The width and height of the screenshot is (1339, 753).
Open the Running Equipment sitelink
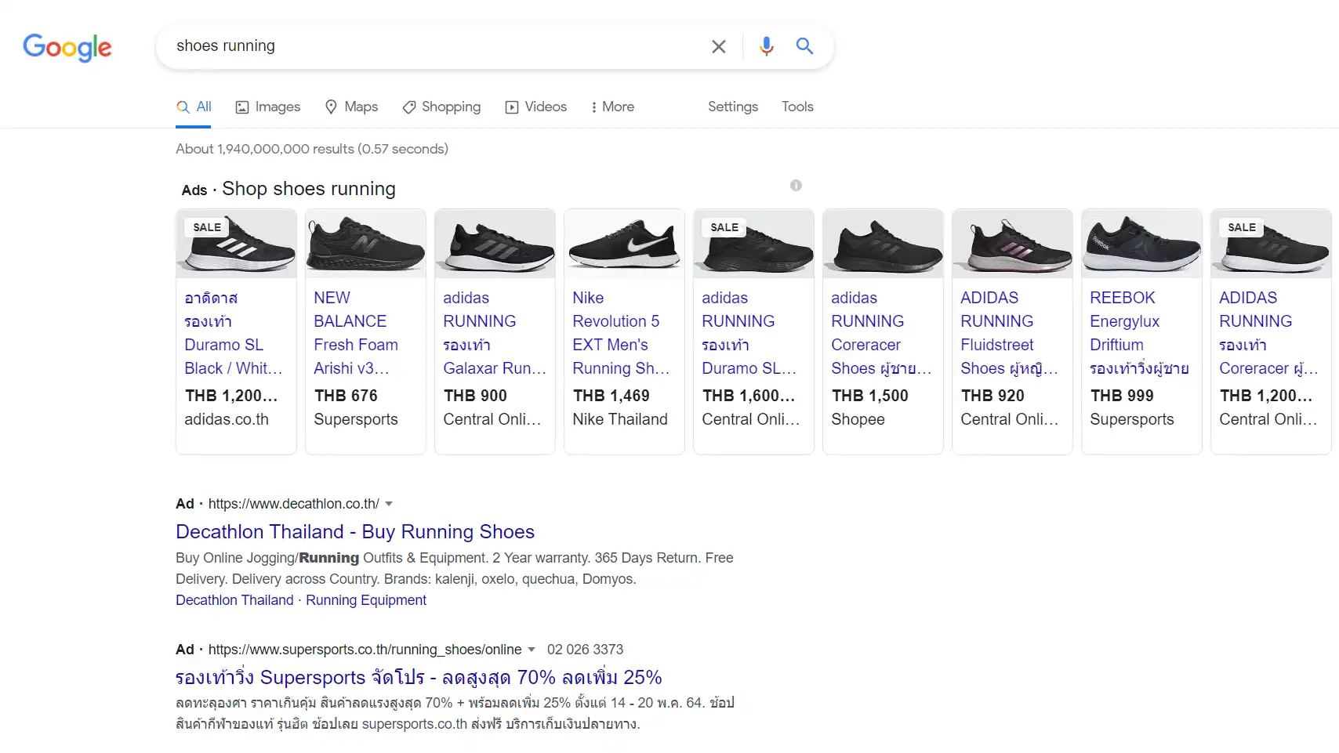click(366, 600)
